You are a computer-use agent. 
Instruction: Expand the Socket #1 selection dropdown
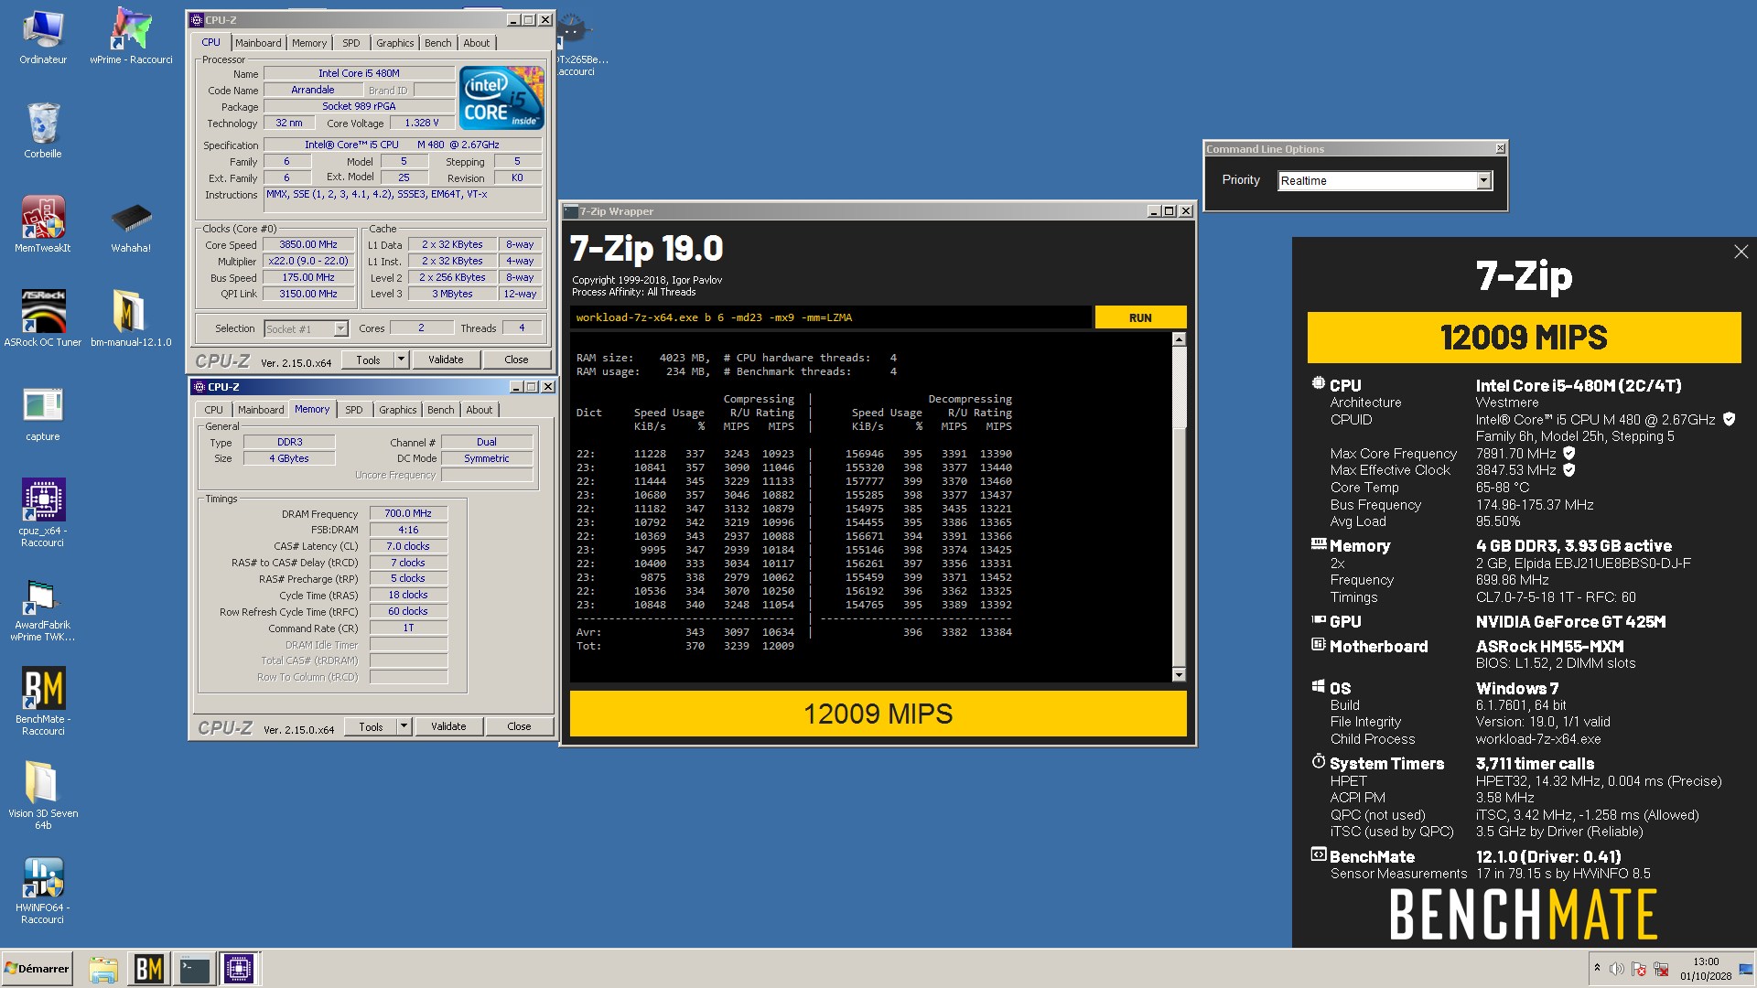[x=340, y=328]
